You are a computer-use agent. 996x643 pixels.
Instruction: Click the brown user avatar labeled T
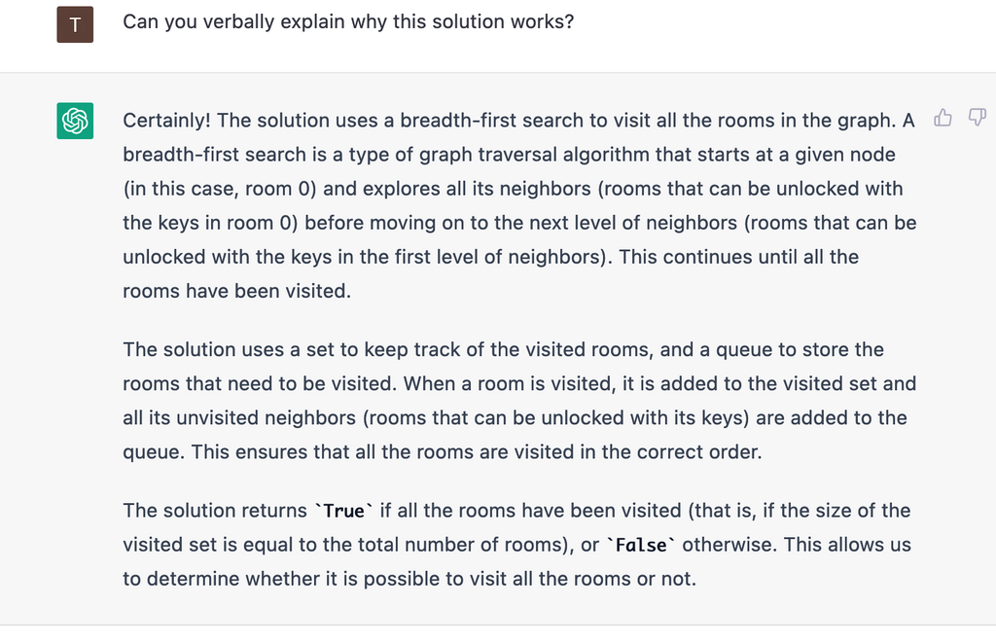(x=75, y=24)
